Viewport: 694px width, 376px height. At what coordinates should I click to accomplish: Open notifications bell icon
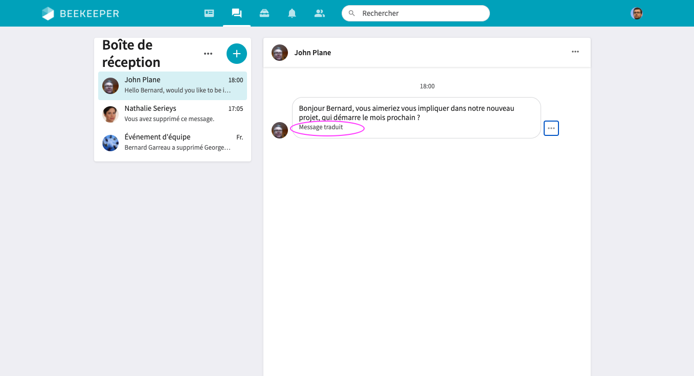point(292,13)
